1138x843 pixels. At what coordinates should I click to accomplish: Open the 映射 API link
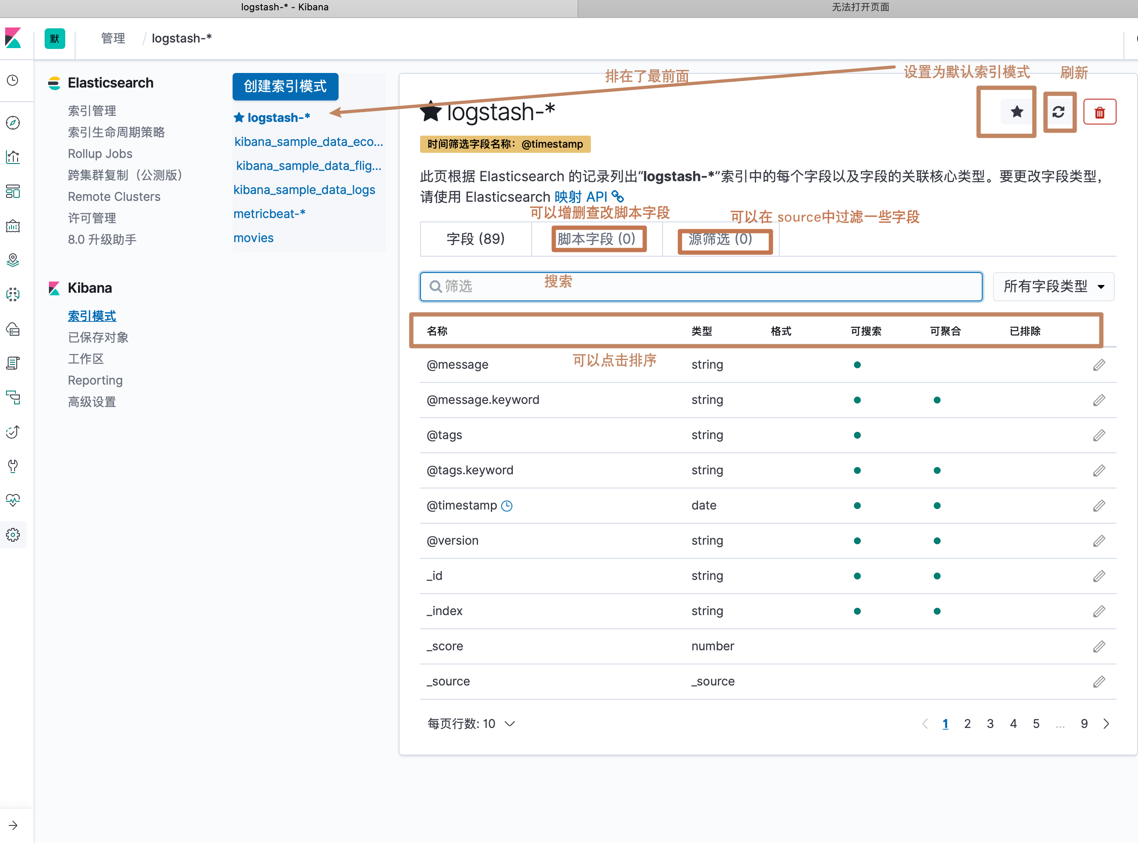coord(581,197)
